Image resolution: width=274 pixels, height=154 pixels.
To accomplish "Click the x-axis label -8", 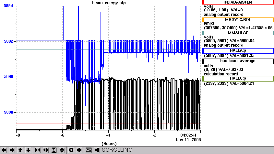I will pyautogui.click(x=18, y=135).
